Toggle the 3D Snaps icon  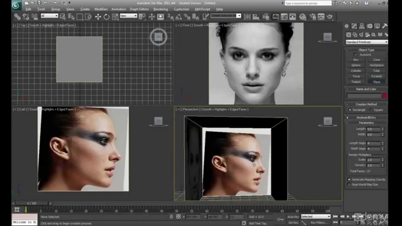pos(171,17)
